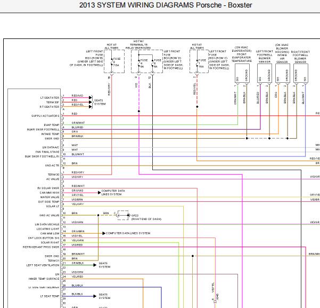Select the RED/VIO wire color label
The width and height of the screenshot is (320, 308).
[77, 96]
